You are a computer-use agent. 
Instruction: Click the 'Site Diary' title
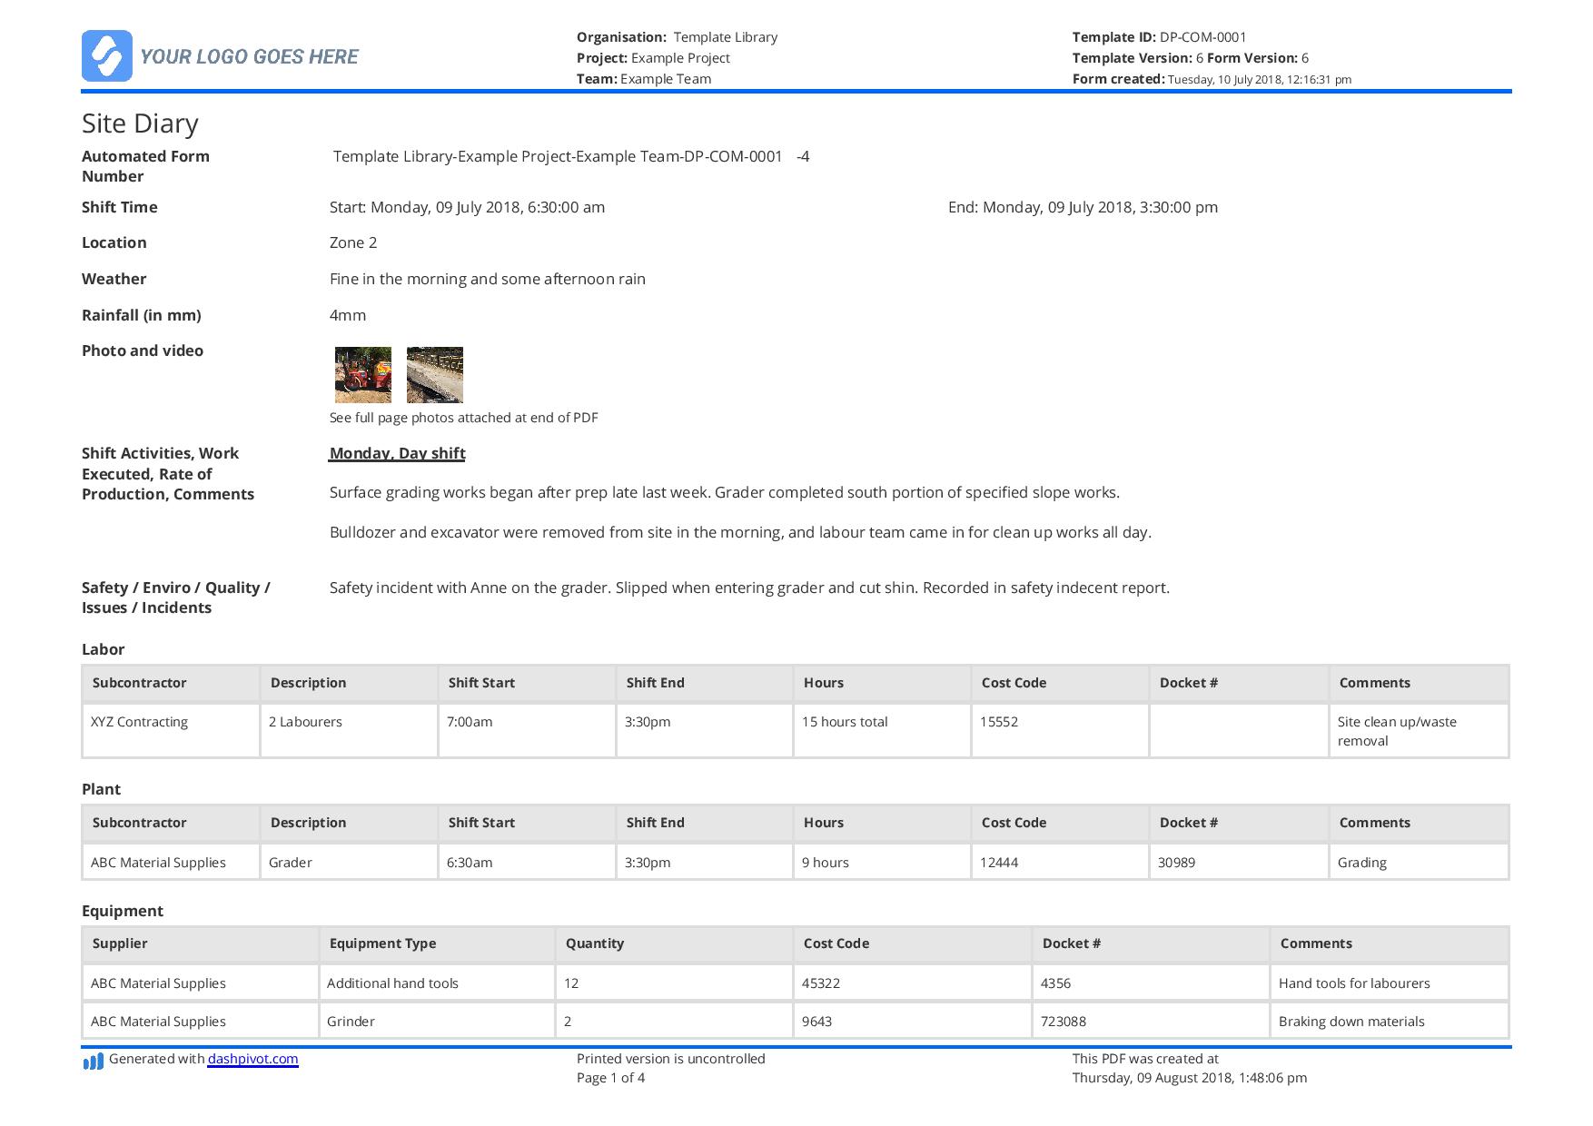[140, 123]
